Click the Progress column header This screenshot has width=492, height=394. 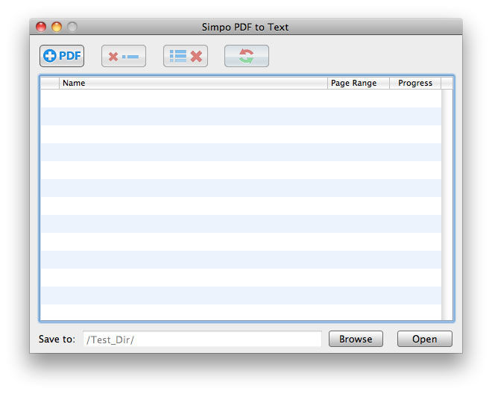tap(415, 83)
